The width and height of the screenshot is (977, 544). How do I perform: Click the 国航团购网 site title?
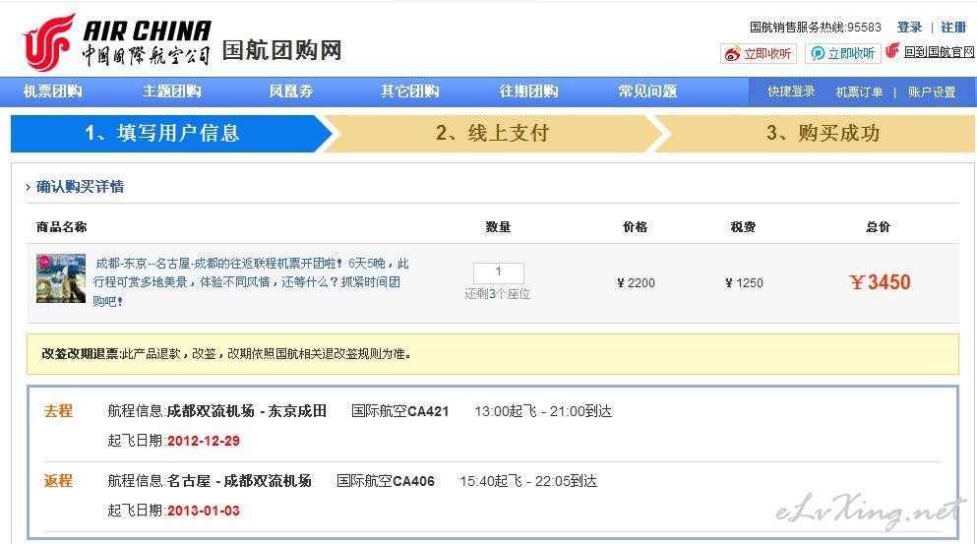(x=281, y=50)
